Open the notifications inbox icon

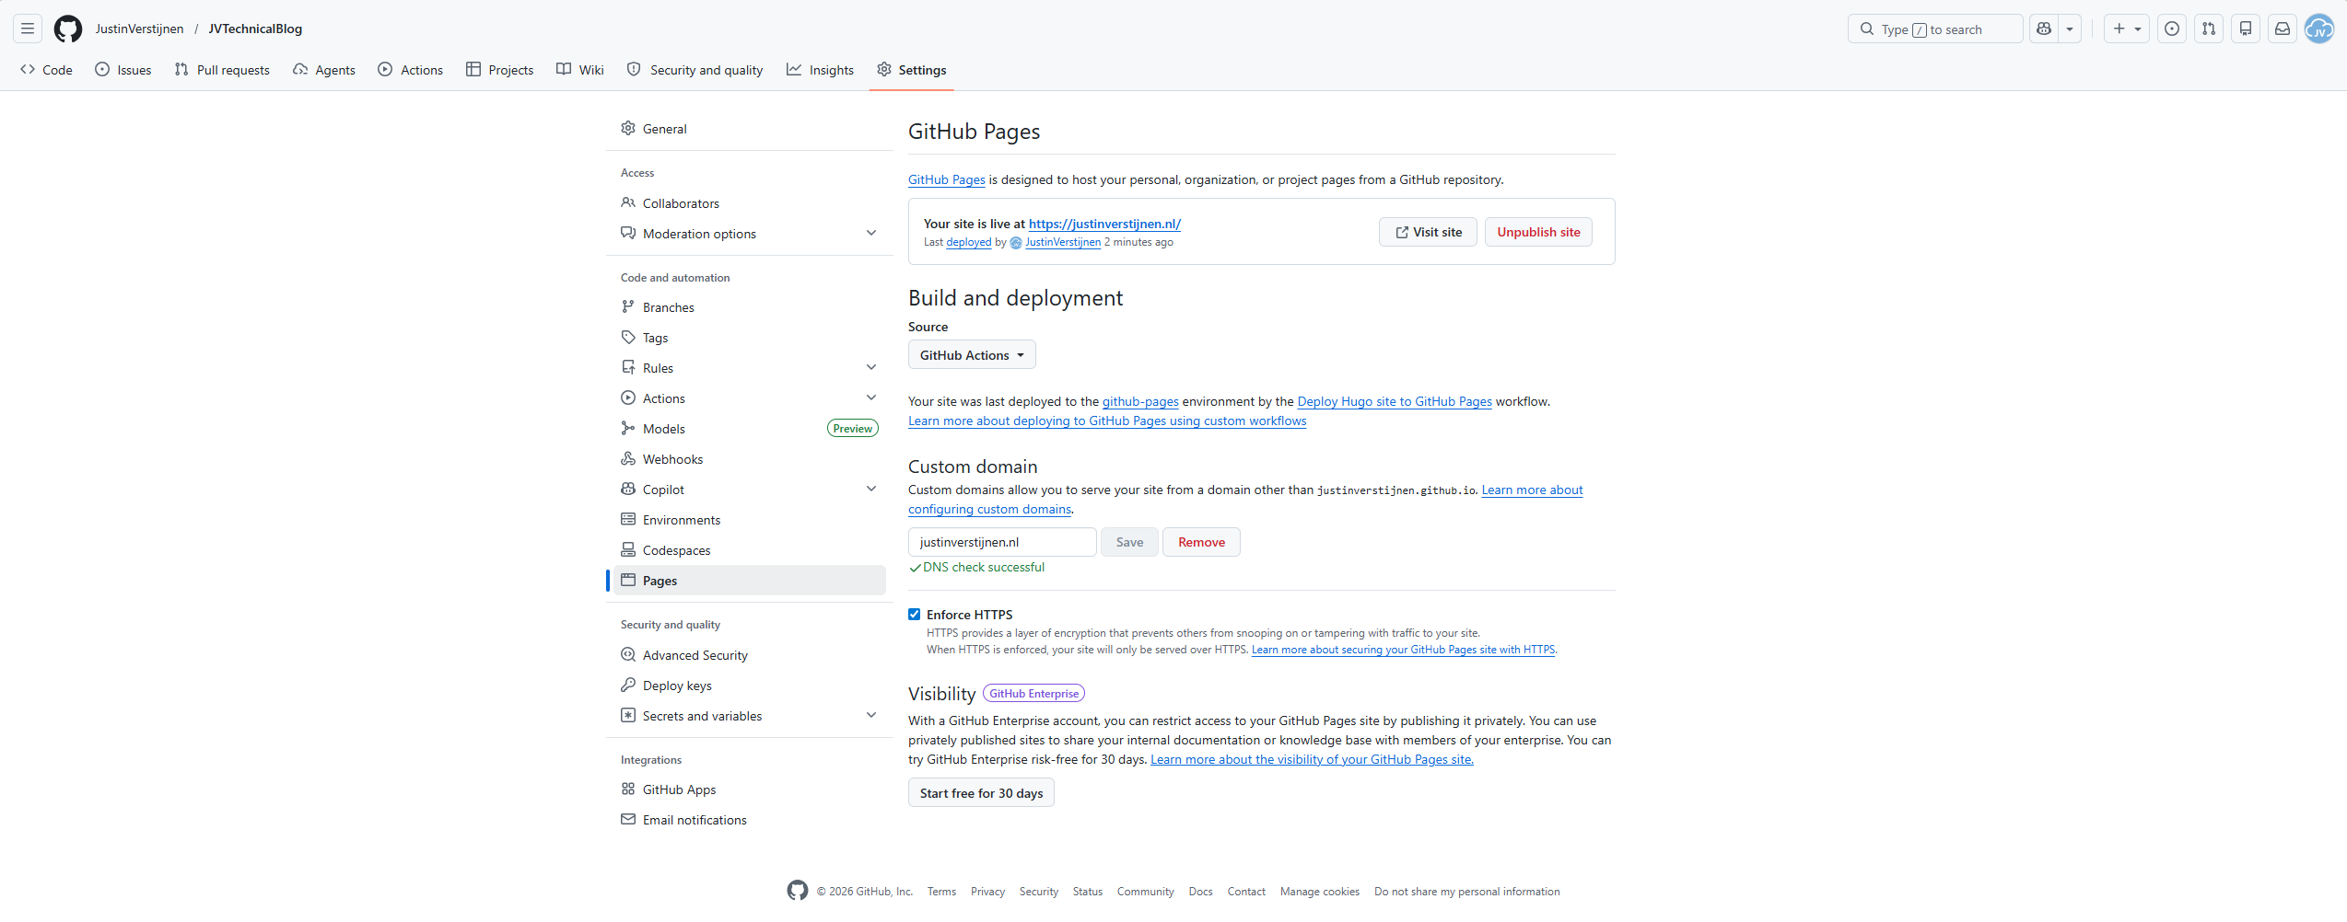coord(2283,29)
